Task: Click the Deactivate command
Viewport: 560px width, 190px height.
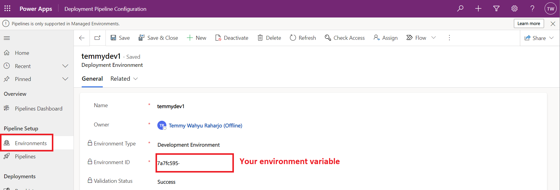Action: tap(232, 38)
